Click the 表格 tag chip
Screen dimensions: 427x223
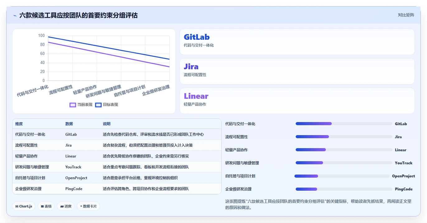pyautogui.click(x=46, y=206)
